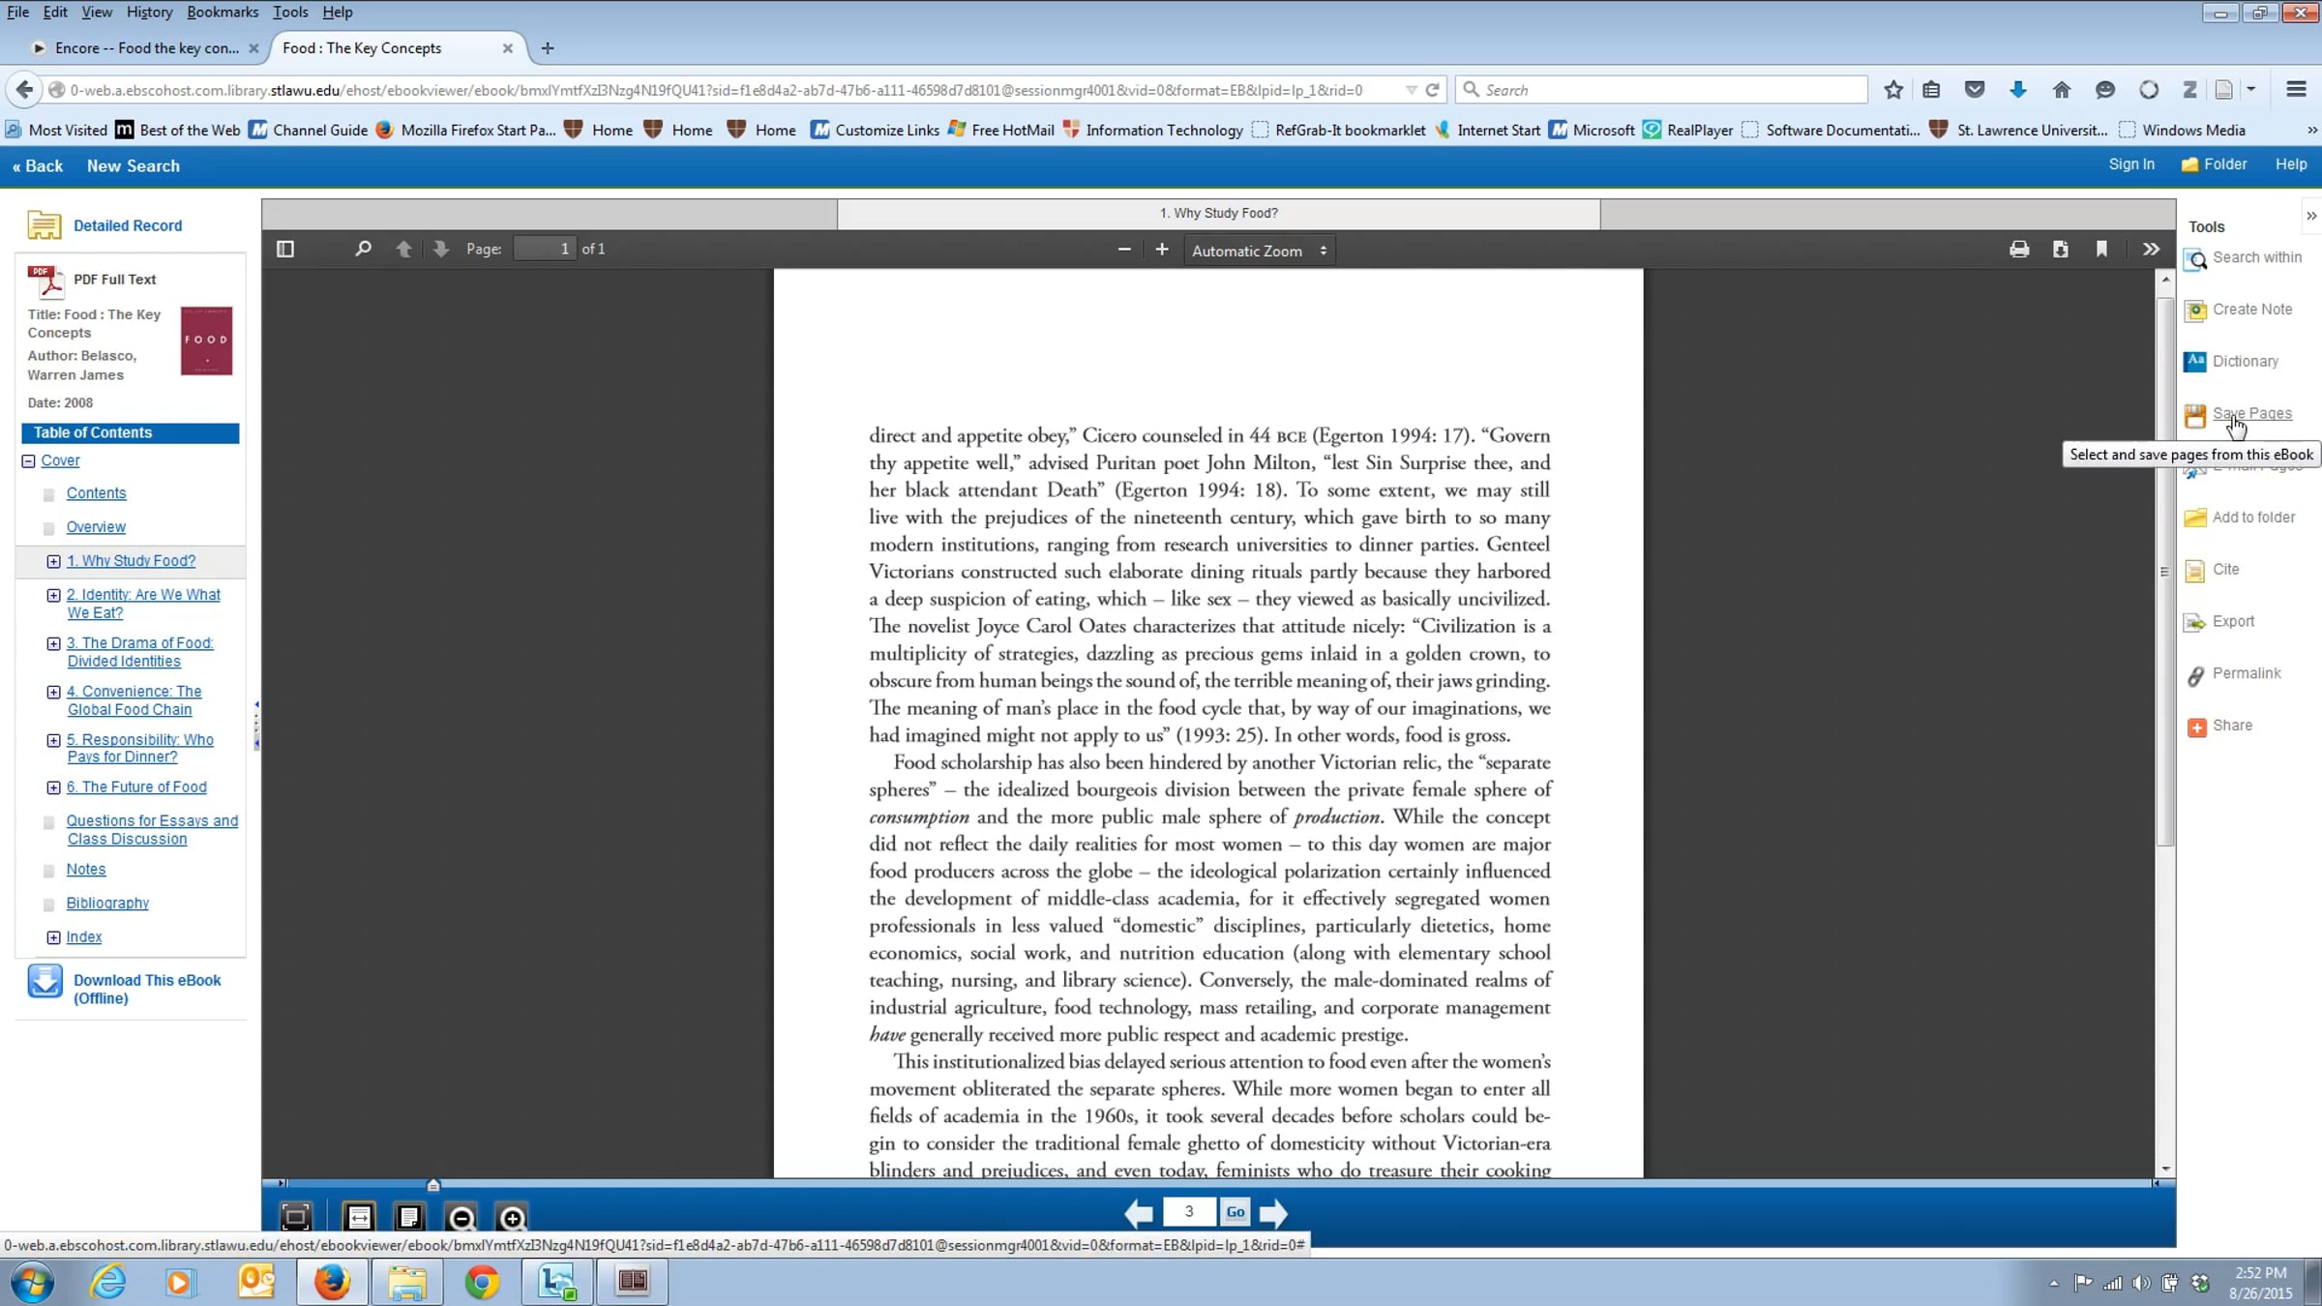Click the Go button beside page number
The height and width of the screenshot is (1306, 2322).
pos(1235,1212)
